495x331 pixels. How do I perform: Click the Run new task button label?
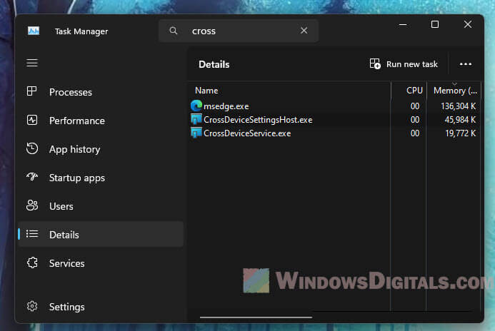(412, 64)
